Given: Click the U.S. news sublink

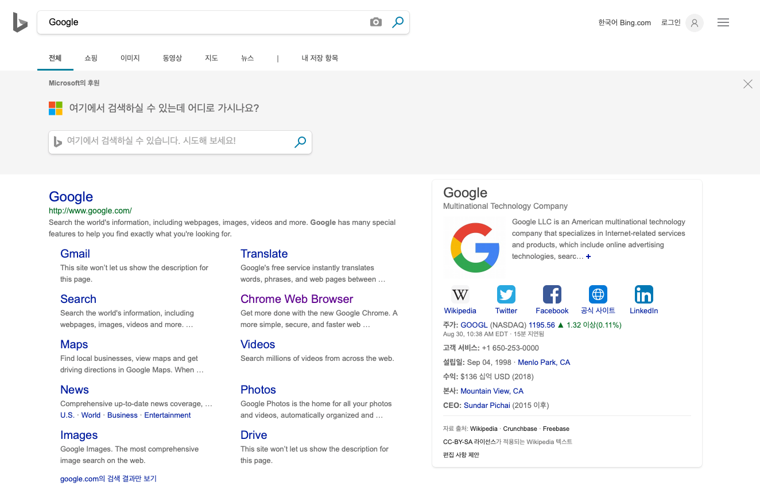Looking at the screenshot, I should tap(67, 415).
